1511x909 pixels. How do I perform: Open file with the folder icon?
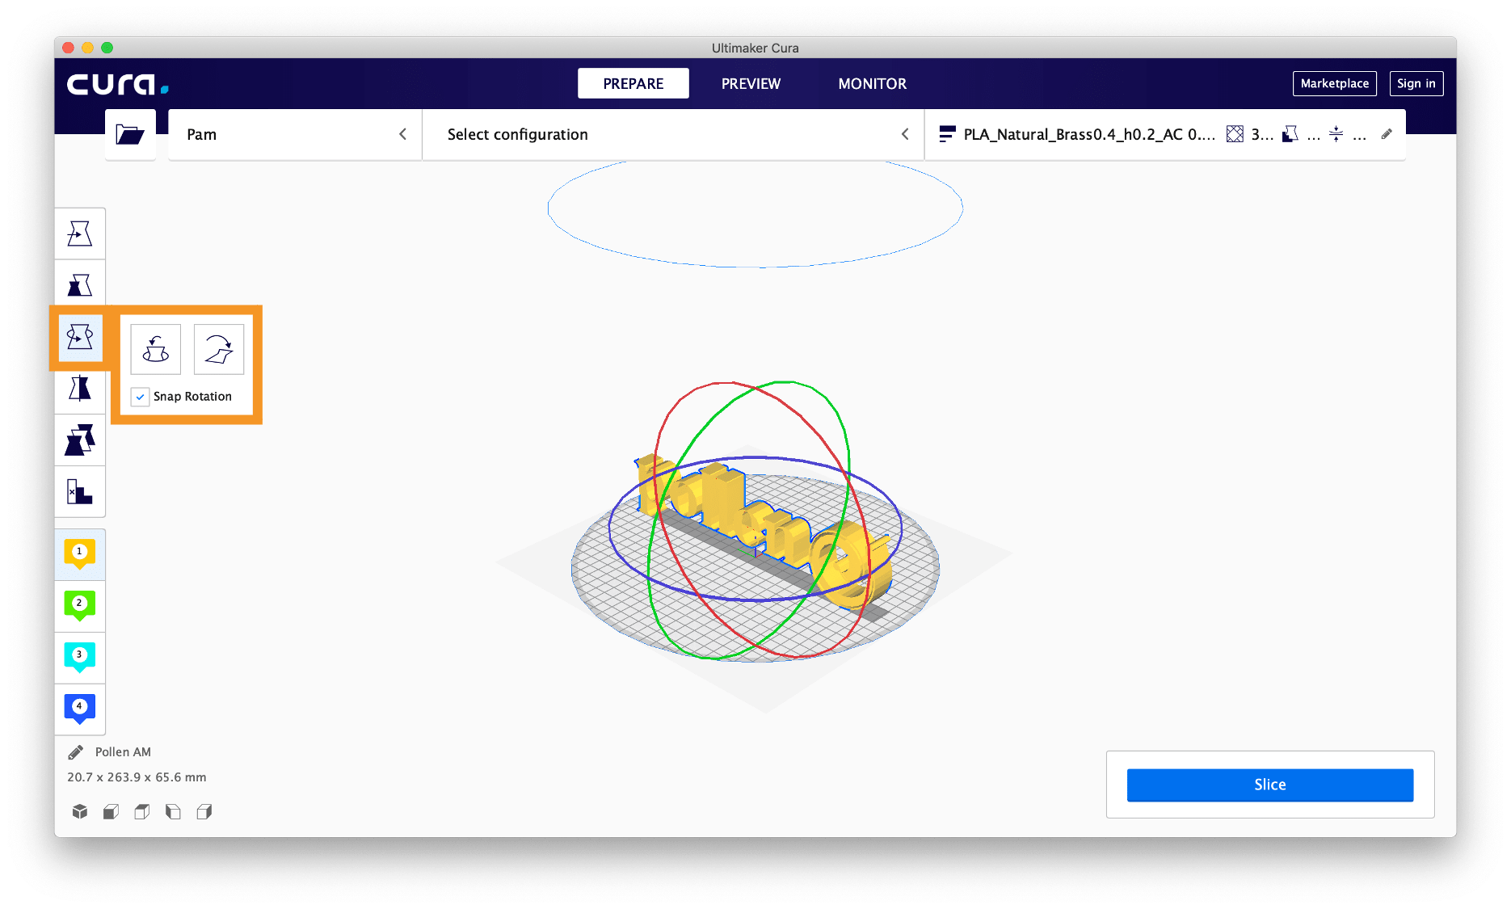(130, 134)
